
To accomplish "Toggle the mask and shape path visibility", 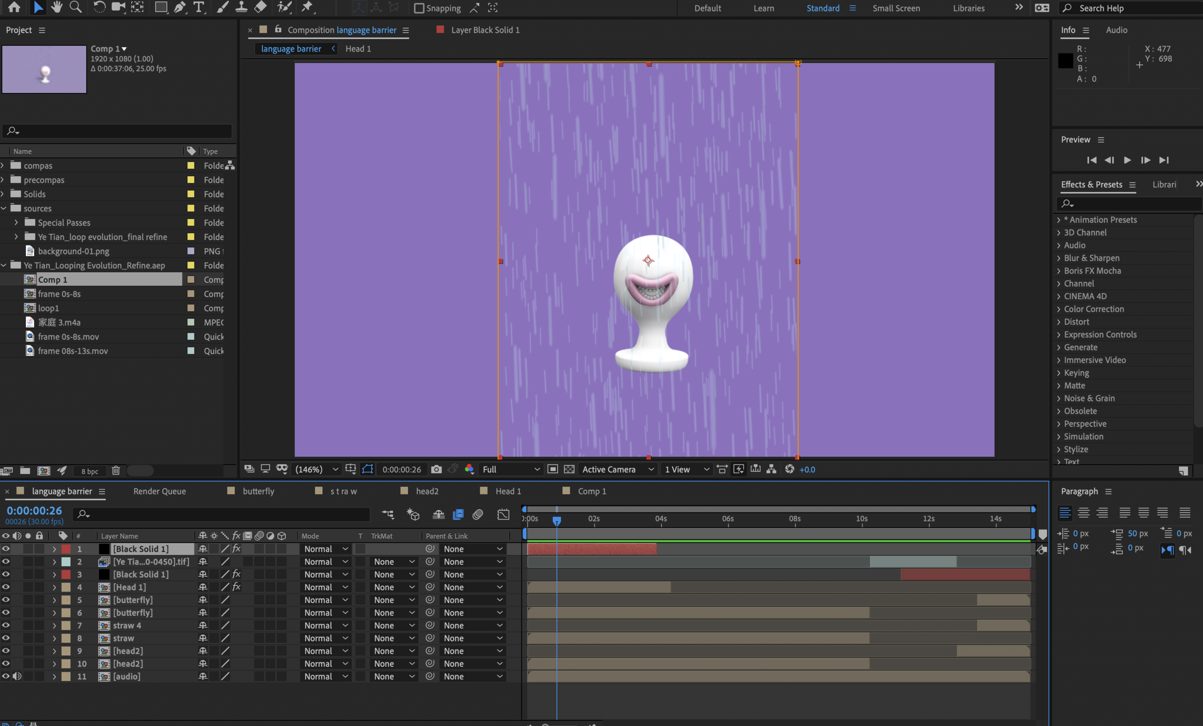I will point(368,469).
